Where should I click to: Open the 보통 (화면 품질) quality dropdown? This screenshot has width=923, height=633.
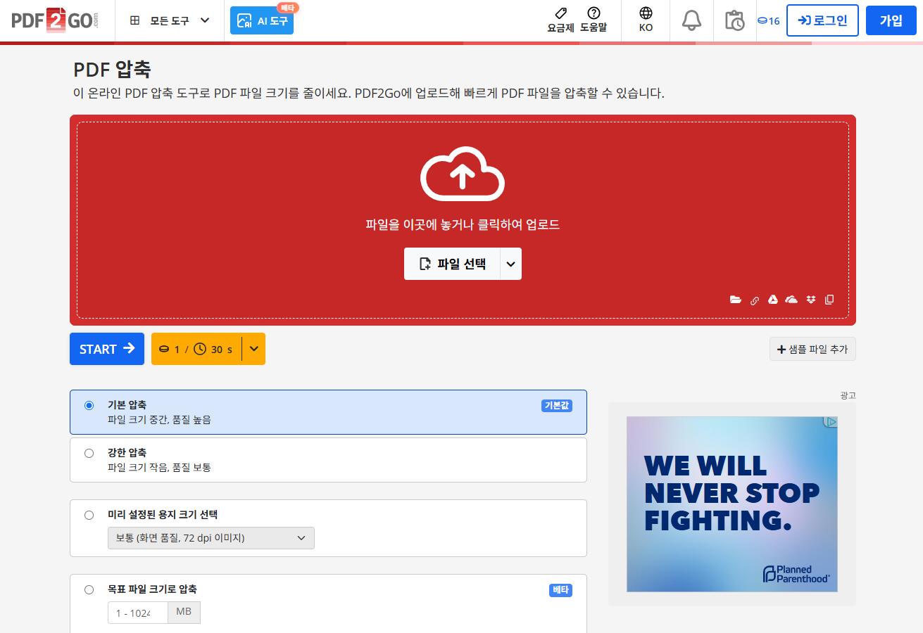pyautogui.click(x=211, y=537)
